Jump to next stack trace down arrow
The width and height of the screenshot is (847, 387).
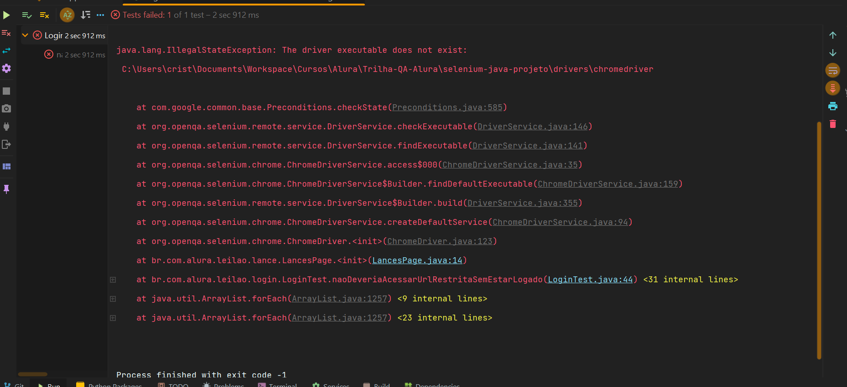pyautogui.click(x=833, y=53)
